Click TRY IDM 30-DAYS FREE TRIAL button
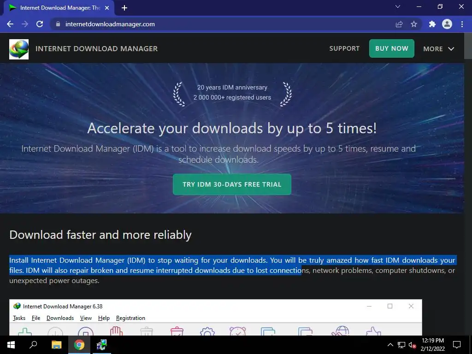This screenshot has width=472, height=354. (232, 184)
